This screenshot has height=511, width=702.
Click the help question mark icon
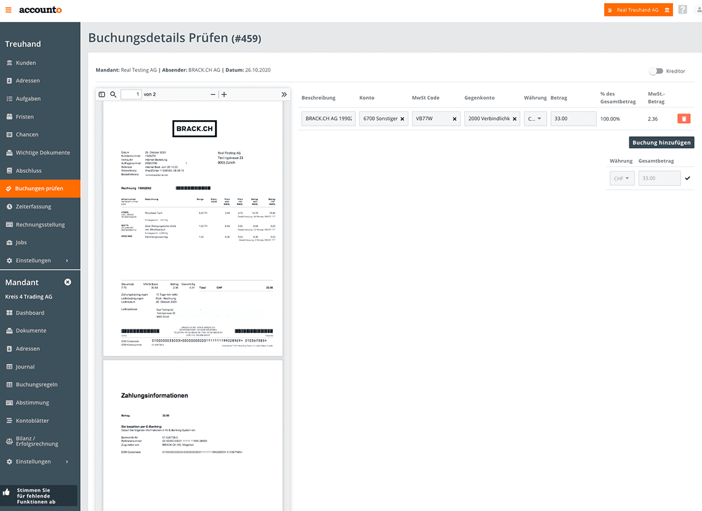[x=682, y=9]
